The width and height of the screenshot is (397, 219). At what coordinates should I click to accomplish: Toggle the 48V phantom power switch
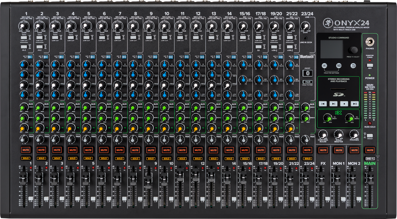tap(370, 65)
